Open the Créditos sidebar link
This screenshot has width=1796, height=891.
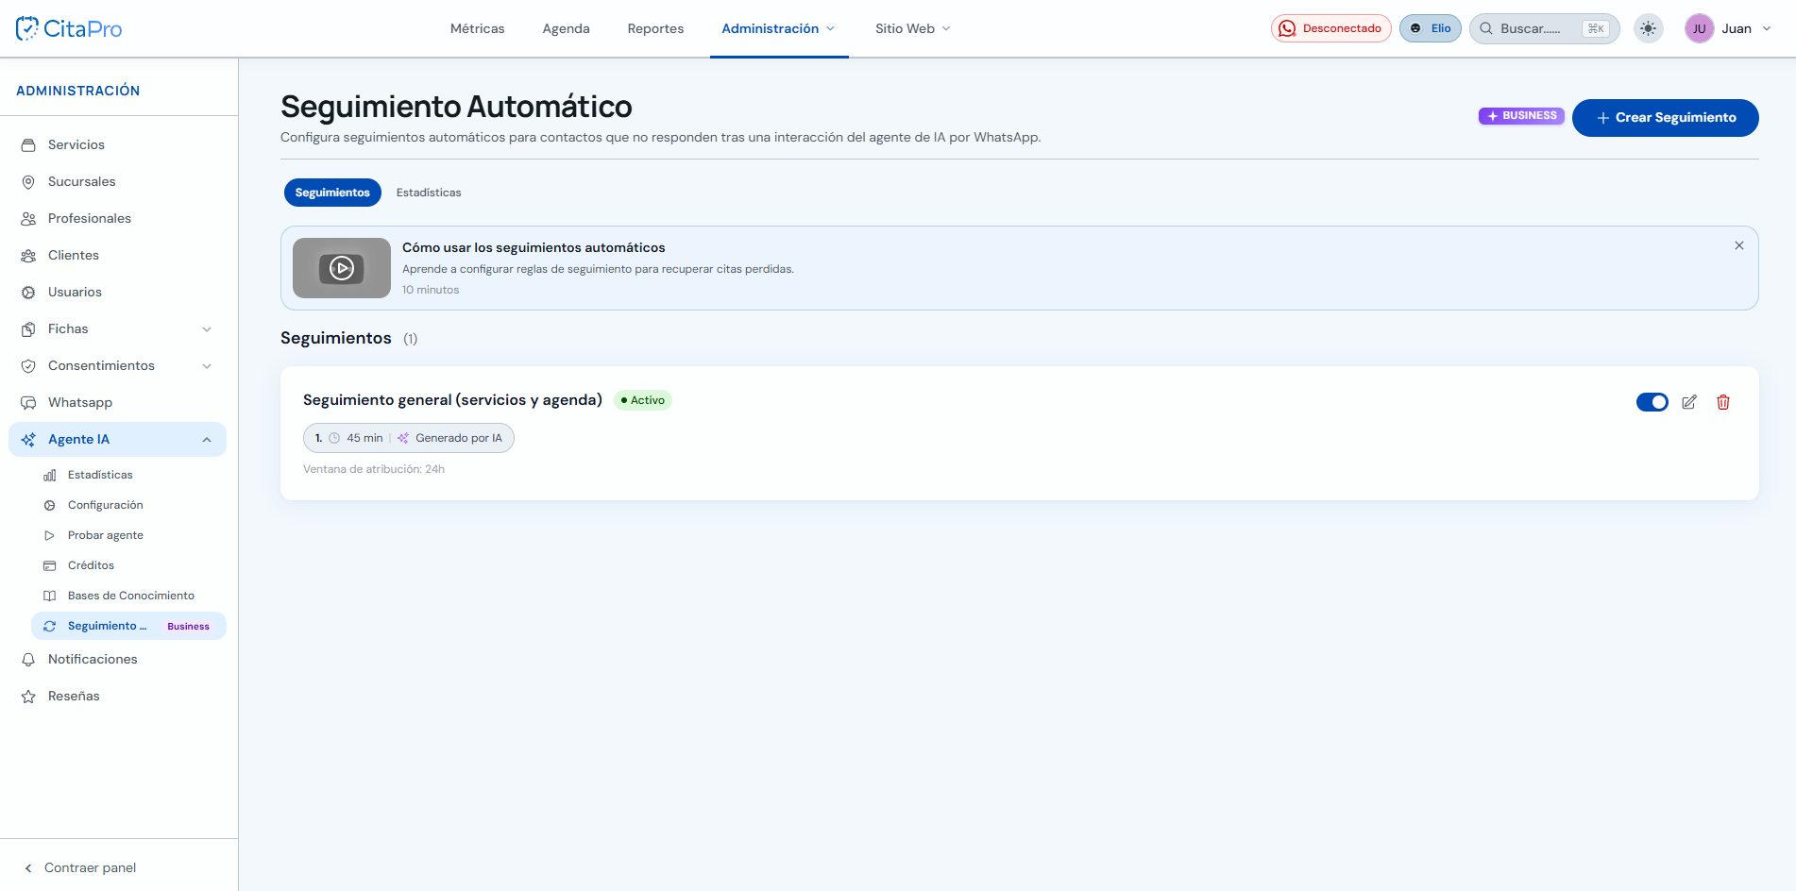coord(128,565)
